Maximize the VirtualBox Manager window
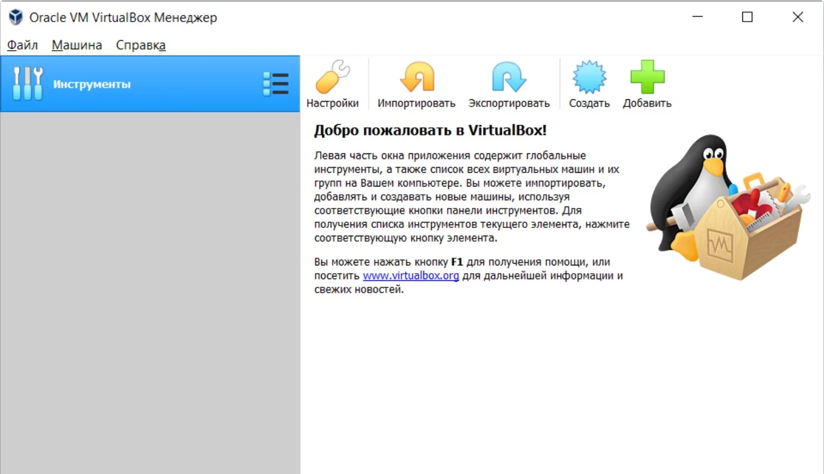824x474 pixels. [747, 17]
